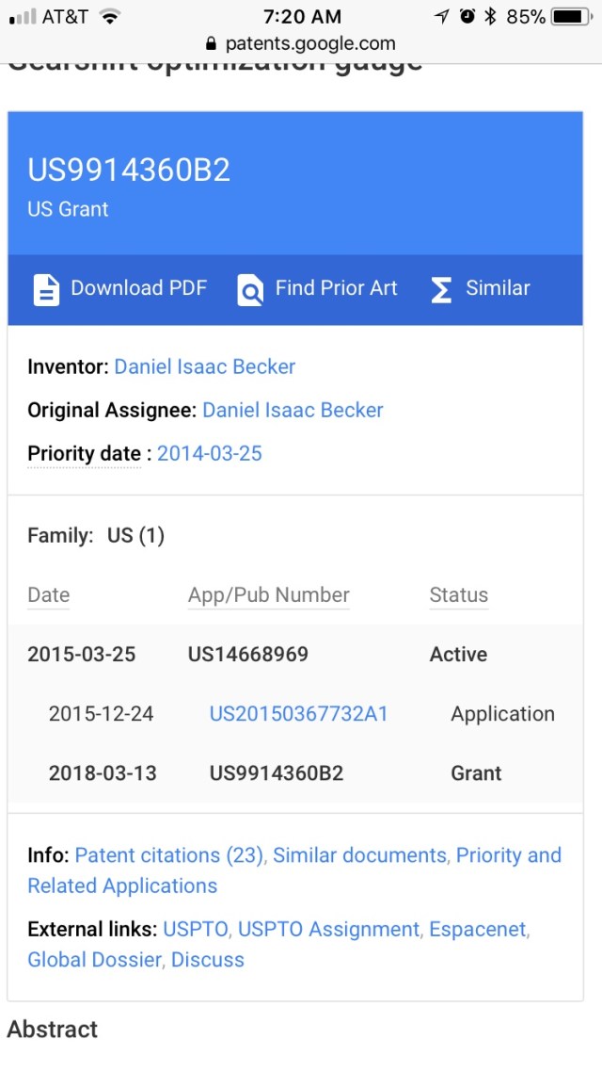The image size is (602, 1072).
Task: Open inventor Daniel Isaac Becker link
Action: click(x=204, y=366)
